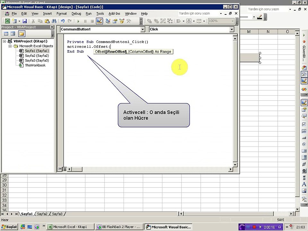Switch to BB FlashBack 2 Player taskbar button
This screenshot has width=308, height=231.
click(119, 227)
